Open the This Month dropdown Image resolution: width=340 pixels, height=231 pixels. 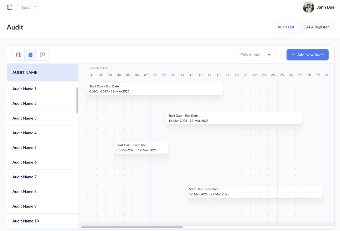pos(255,55)
